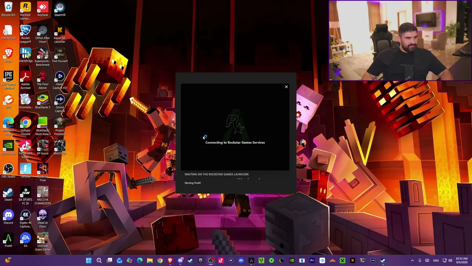Viewport: 472px width, 266px height.
Task: Open OBS Studio from the taskbar
Action: click(x=211, y=260)
